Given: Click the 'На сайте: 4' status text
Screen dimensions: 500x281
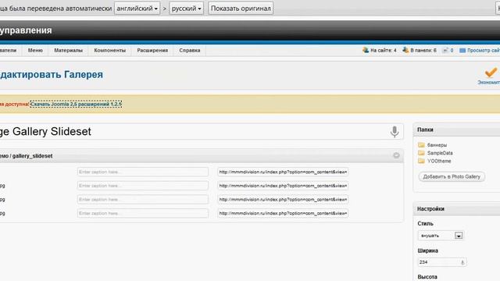Looking at the screenshot, I should (384, 50).
